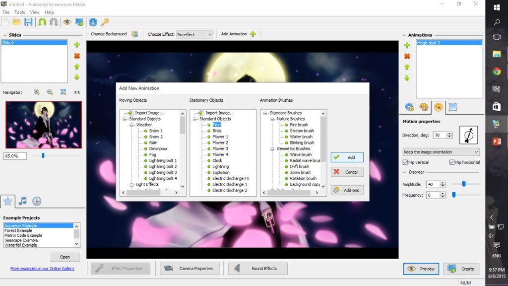
Task: Click the direction dial icon
Action: coord(468,135)
